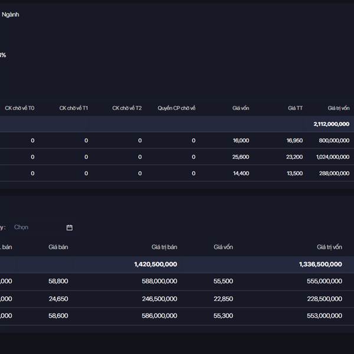Select total cost value 1,336,500,000
The width and height of the screenshot is (354, 354).
tap(320, 264)
